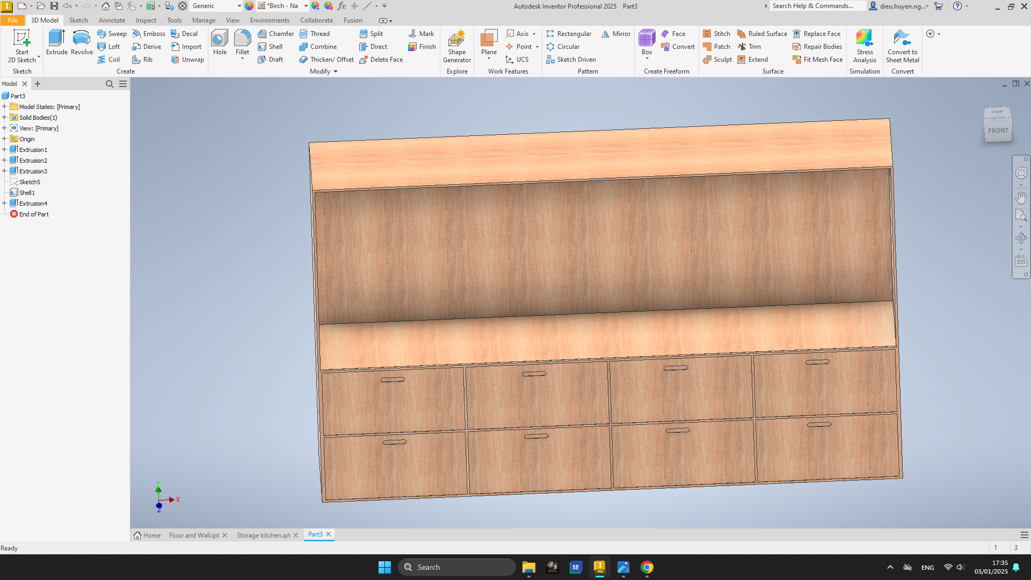Screen dimensions: 1031x580
Task: Activate the Emboss tool
Action: tap(149, 33)
